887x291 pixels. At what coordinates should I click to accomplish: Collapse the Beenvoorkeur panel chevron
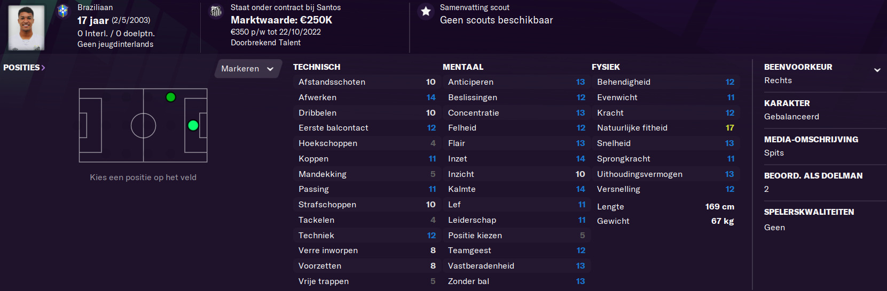(x=877, y=70)
